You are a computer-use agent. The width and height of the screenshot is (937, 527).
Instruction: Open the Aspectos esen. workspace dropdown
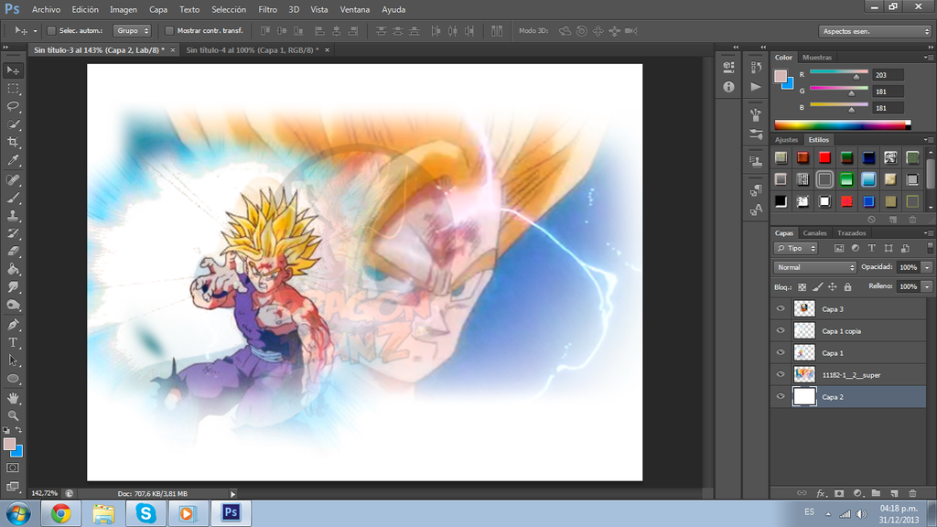(x=875, y=31)
